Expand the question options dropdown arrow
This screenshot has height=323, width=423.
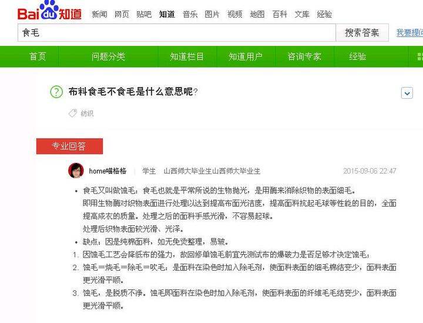click(407, 93)
